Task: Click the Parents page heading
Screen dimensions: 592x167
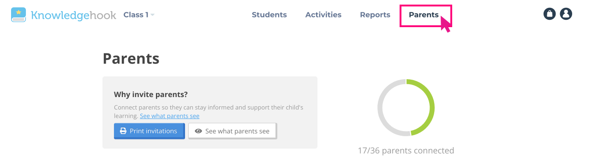Action: pyautogui.click(x=131, y=58)
